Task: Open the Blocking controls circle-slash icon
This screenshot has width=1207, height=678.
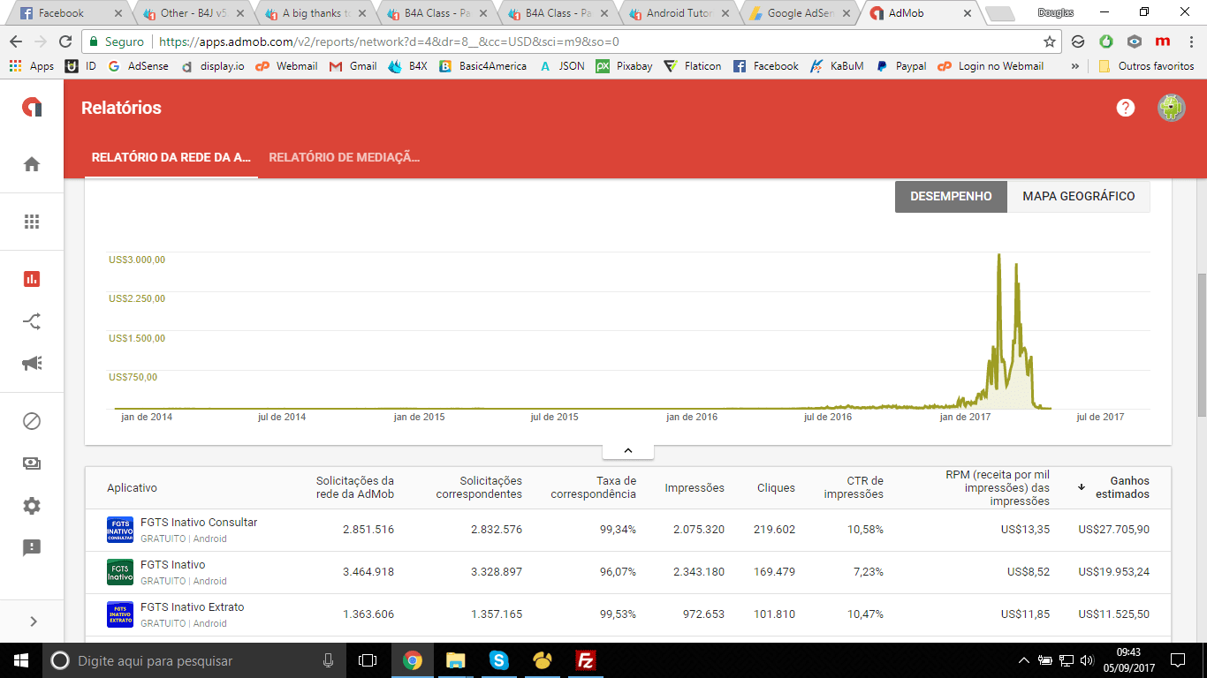Action: coord(32,421)
